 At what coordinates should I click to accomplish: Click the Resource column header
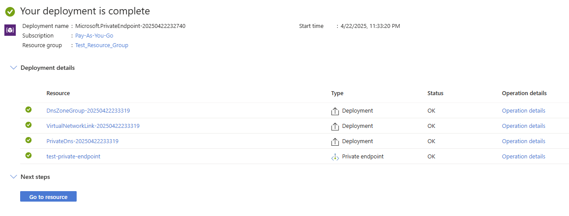pos(58,93)
